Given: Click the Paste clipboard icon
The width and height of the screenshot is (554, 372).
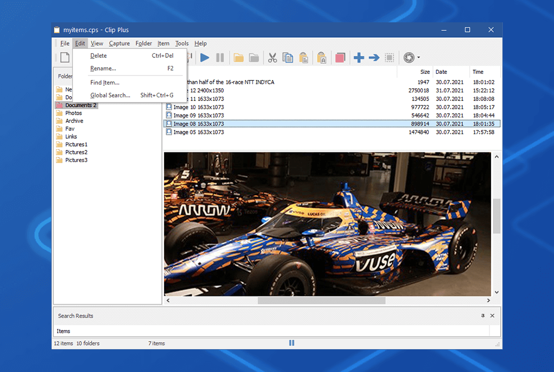Looking at the screenshot, I should click(304, 57).
